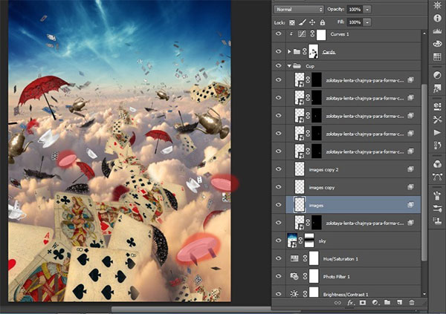Click the Link Layers chain icon

(x=337, y=303)
